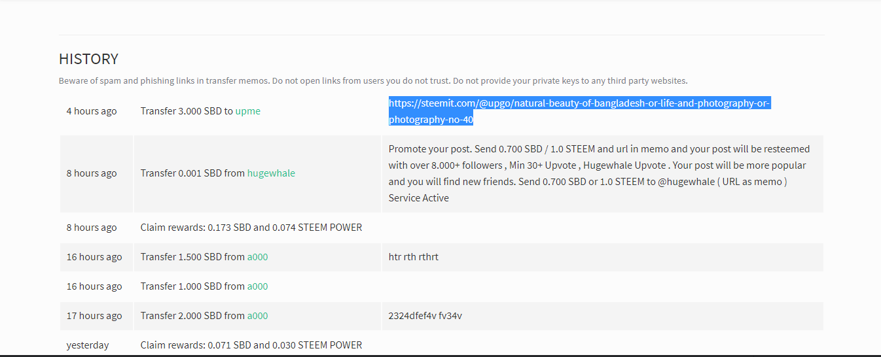Click timestamp beside the 0.173 SBD claim
Image resolution: width=881 pixels, height=357 pixels.
click(x=92, y=228)
